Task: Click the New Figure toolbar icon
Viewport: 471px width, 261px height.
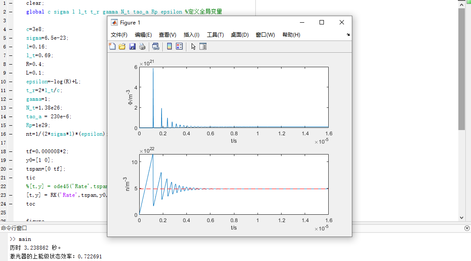Action: [x=112, y=46]
